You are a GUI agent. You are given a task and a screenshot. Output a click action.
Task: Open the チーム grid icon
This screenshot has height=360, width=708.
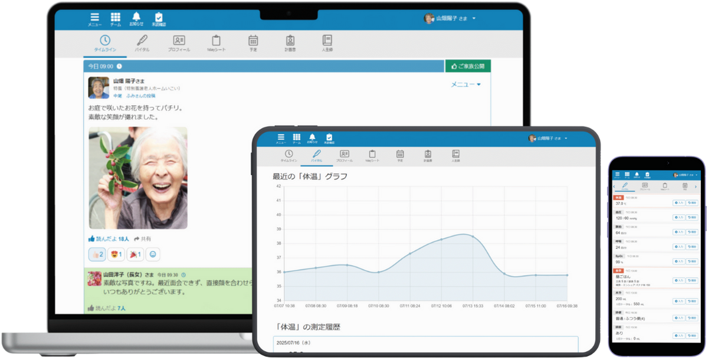114,18
